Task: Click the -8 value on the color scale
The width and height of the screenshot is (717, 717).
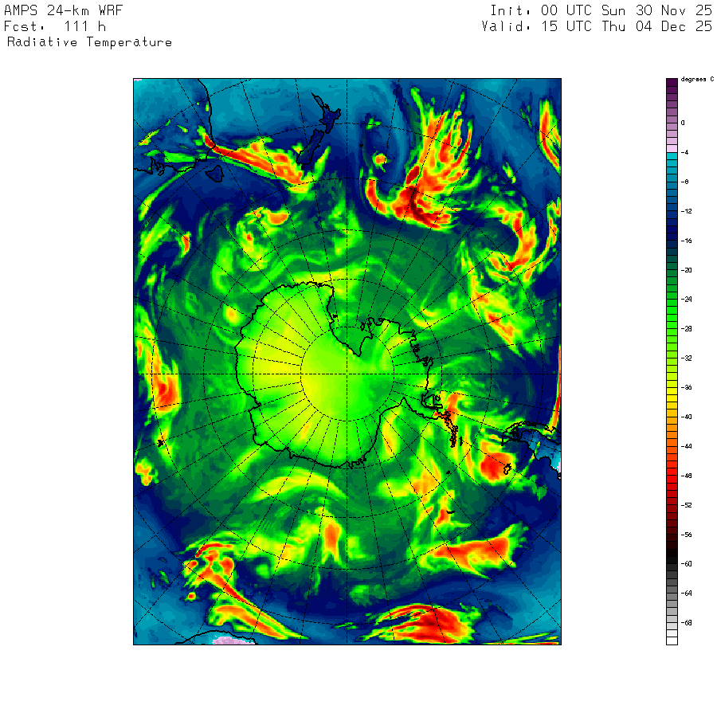Action: [684, 182]
